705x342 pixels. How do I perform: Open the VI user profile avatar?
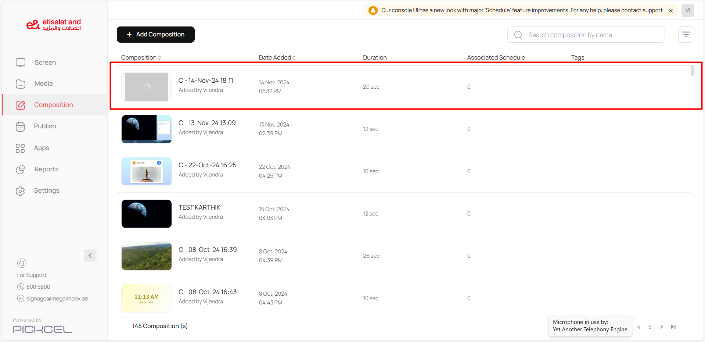coord(688,10)
